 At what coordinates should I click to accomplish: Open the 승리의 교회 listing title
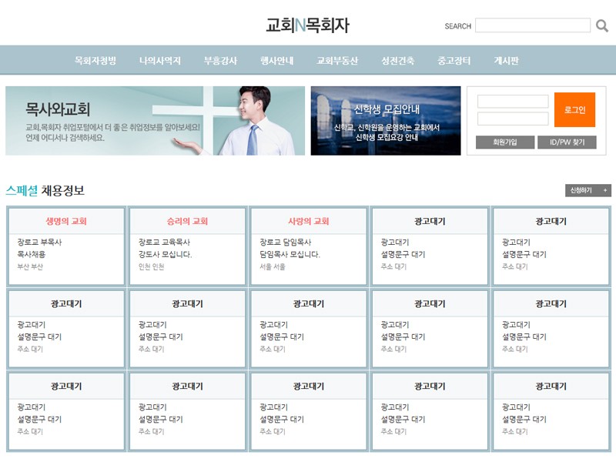pos(187,221)
